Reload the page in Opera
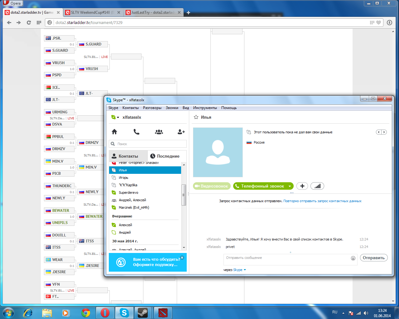 [x=29, y=22]
